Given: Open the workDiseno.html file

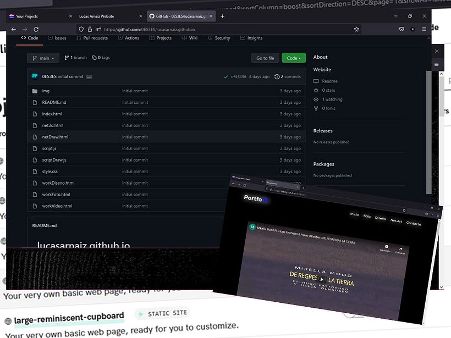Looking at the screenshot, I should coord(58,183).
